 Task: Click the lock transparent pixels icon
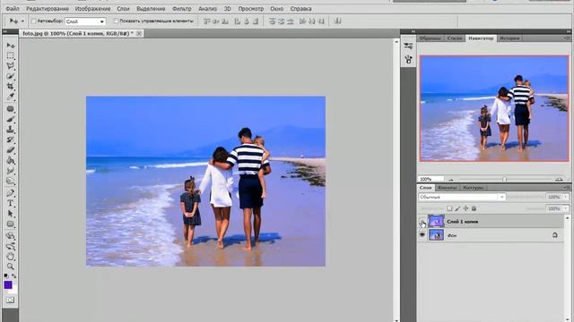point(449,208)
